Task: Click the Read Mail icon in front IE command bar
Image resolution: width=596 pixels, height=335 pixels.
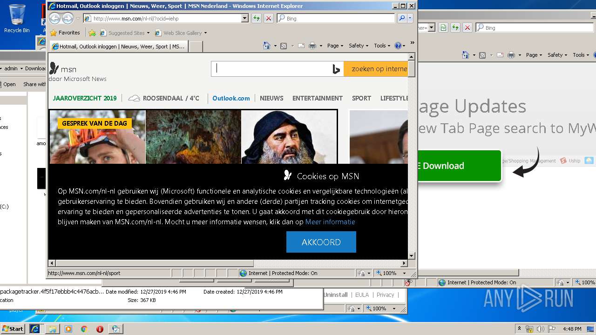Action: (x=301, y=46)
